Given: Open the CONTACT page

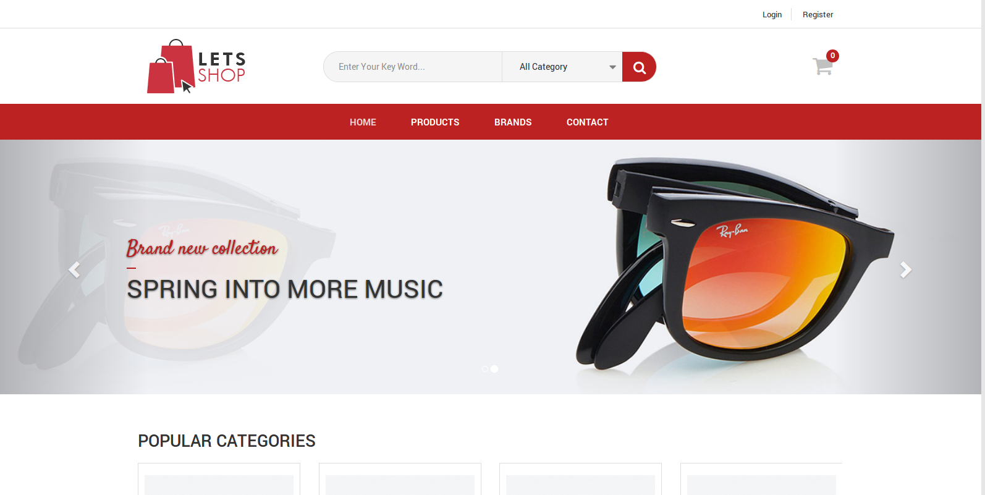Looking at the screenshot, I should pyautogui.click(x=588, y=122).
